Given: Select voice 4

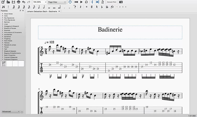Looking at the screenshot, I should (126, 7).
